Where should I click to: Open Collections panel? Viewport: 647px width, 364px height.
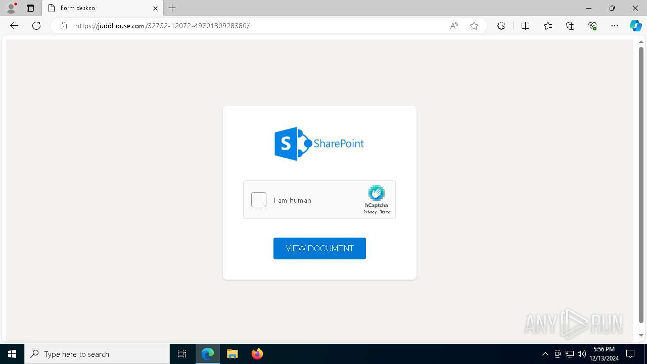(x=570, y=26)
